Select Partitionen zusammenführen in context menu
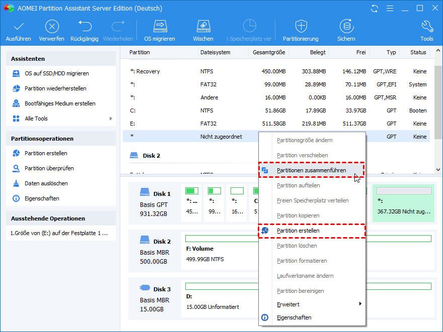 [x=312, y=170]
